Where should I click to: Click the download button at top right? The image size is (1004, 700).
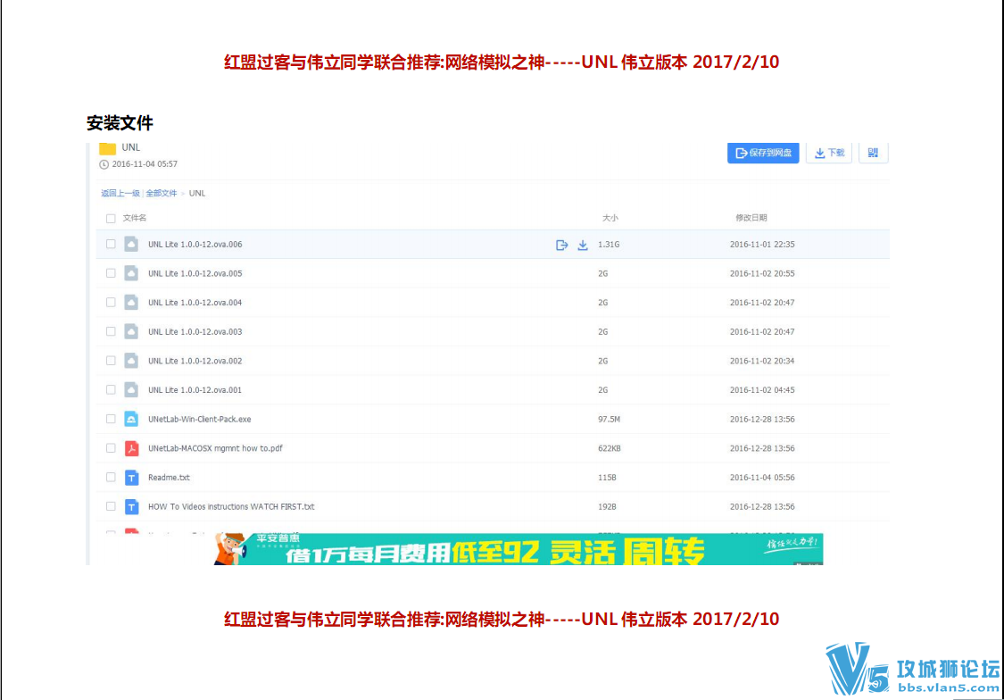[829, 153]
